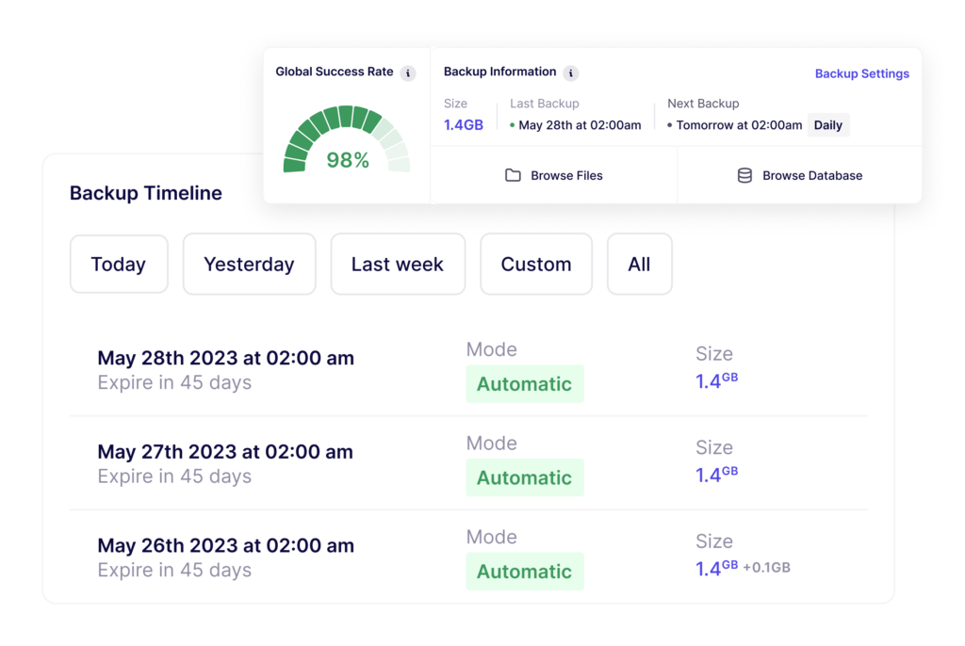Switch to the Today tab
Image resolution: width=965 pixels, height=646 pixels.
point(119,264)
